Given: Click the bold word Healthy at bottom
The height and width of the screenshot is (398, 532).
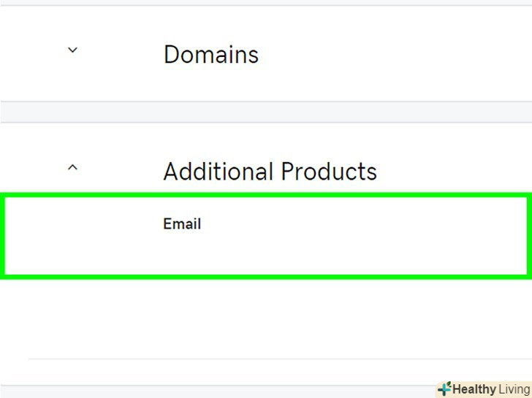Looking at the screenshot, I should click(474, 389).
